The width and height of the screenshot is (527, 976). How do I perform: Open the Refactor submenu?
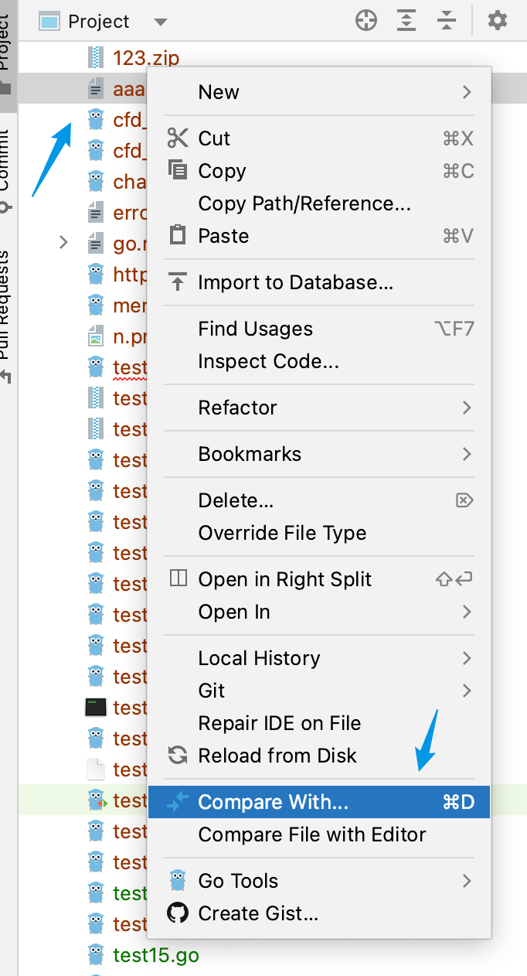pyautogui.click(x=318, y=408)
